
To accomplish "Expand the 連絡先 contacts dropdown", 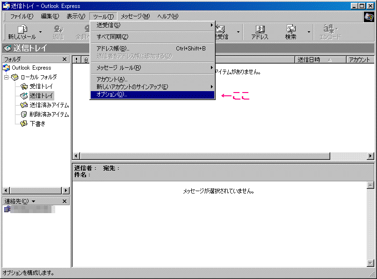I will click(x=33, y=201).
